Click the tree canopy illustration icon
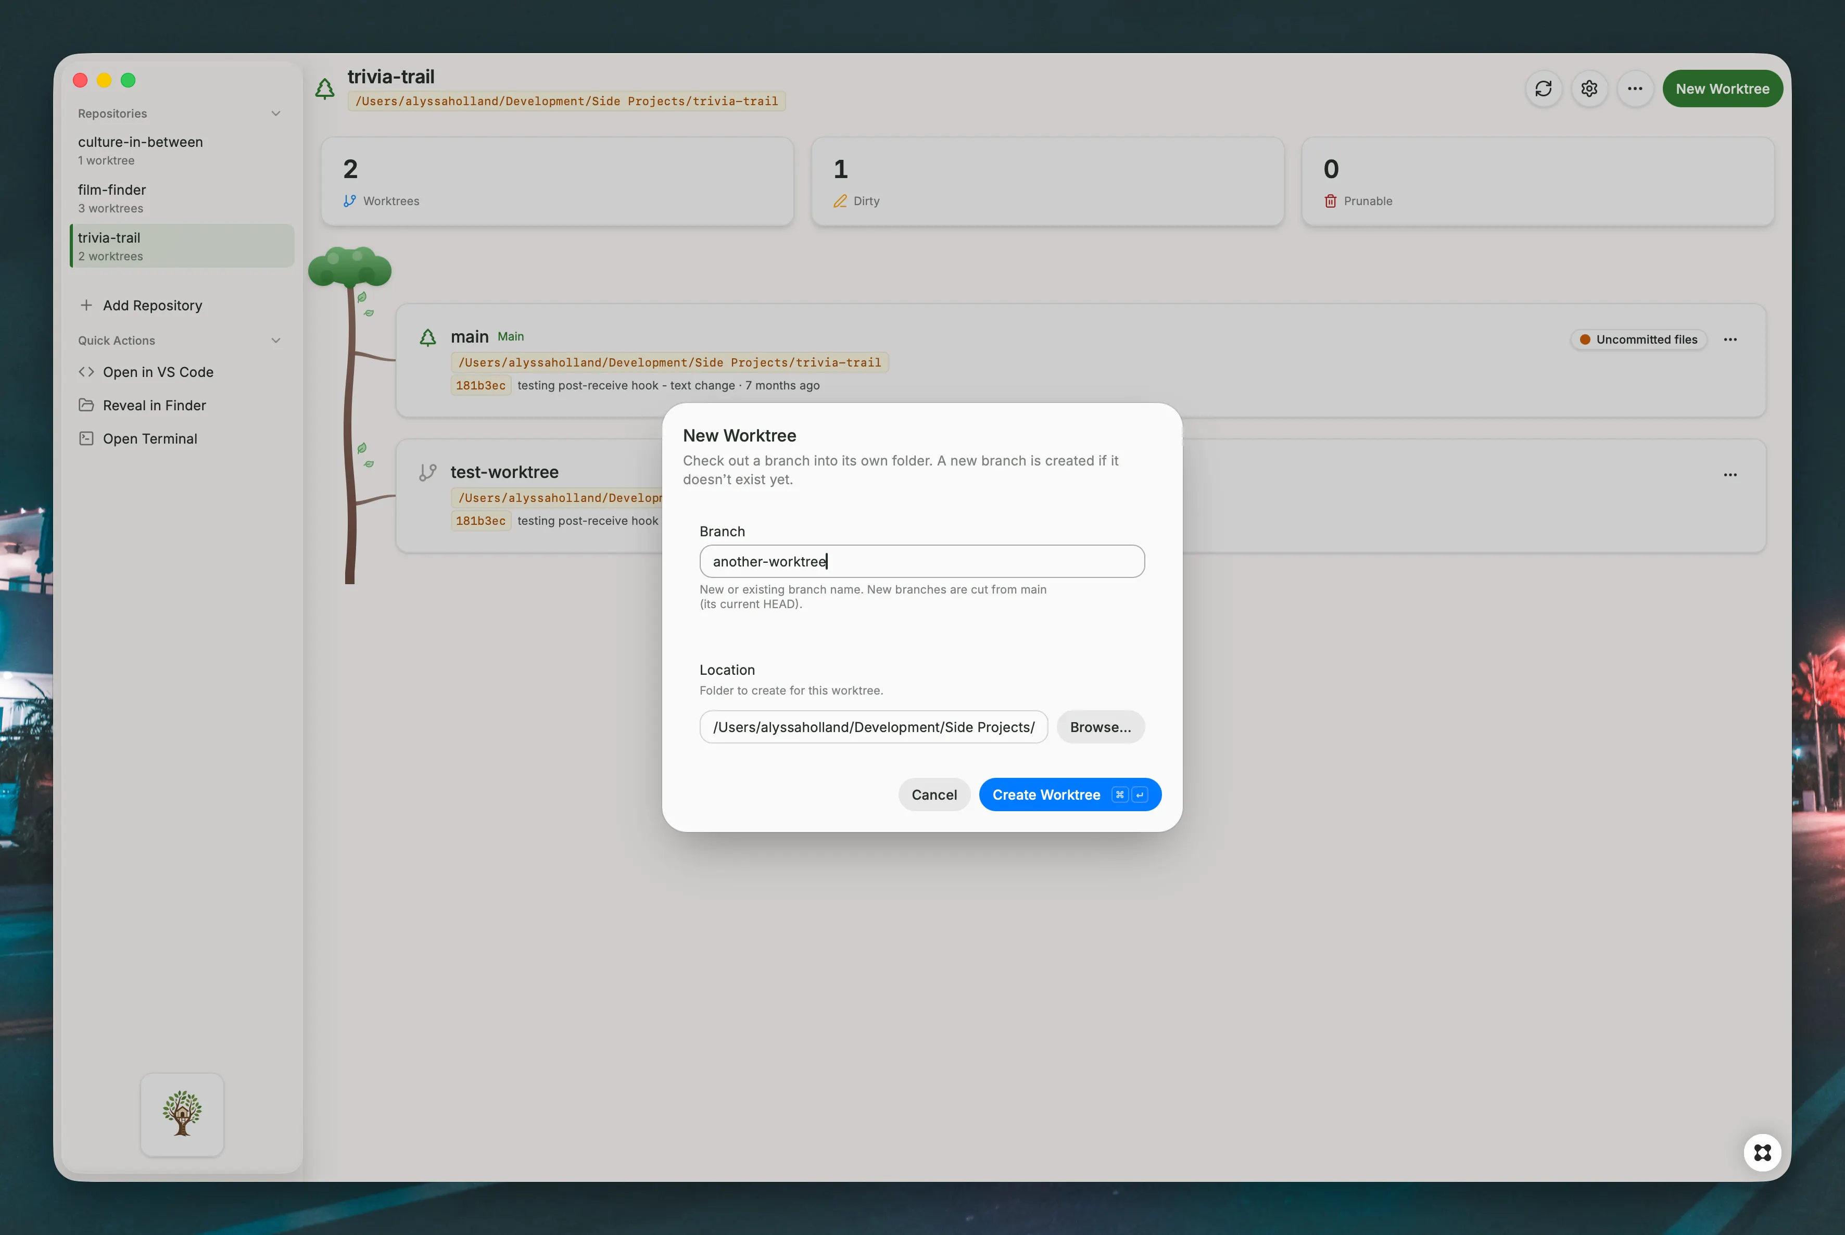The image size is (1845, 1235). [x=350, y=266]
